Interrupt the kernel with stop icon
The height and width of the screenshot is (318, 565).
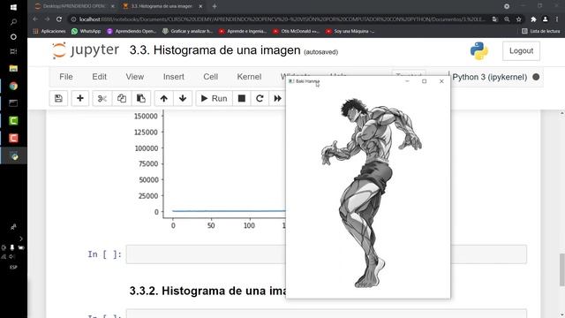[241, 98]
